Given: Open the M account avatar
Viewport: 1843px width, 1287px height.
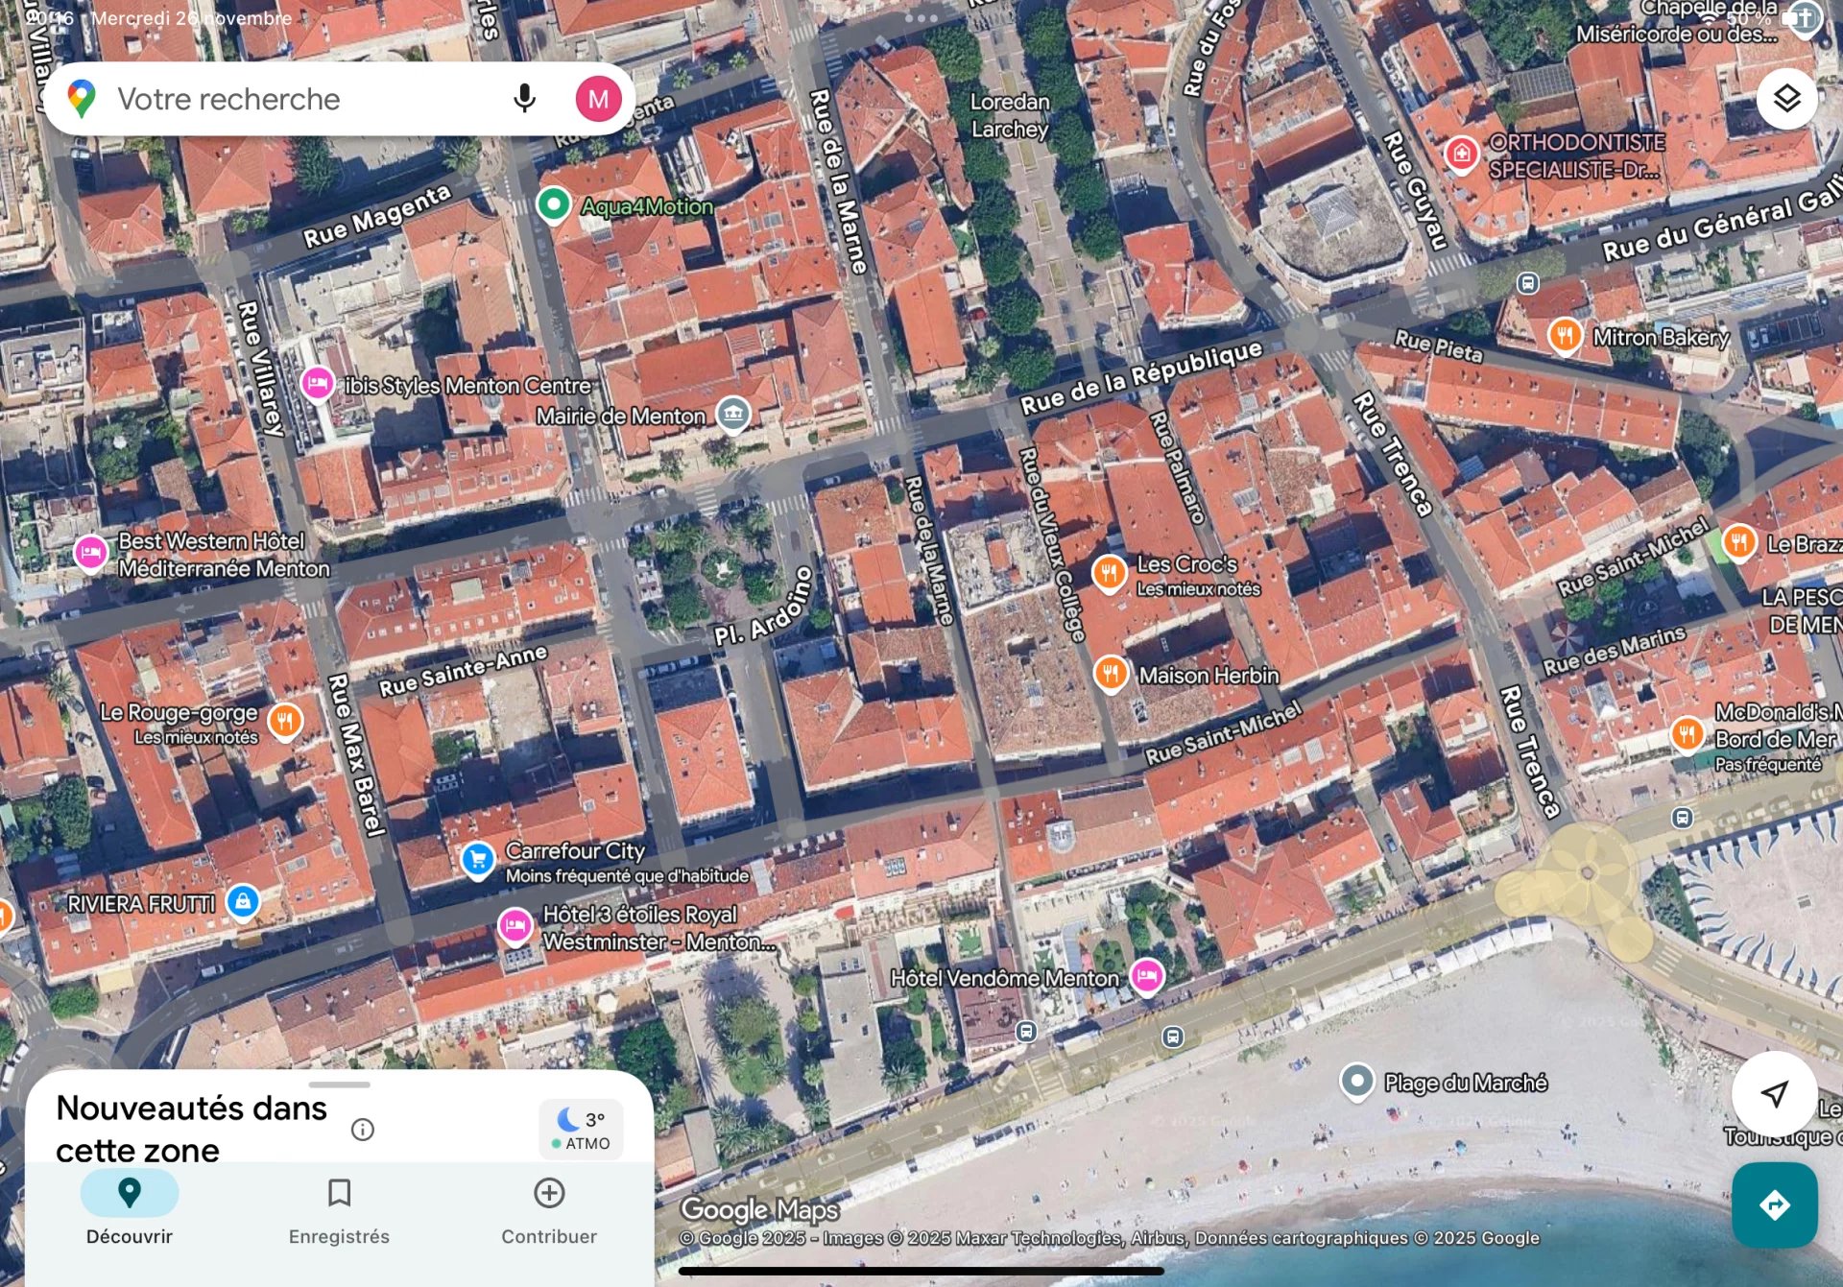Looking at the screenshot, I should [598, 99].
